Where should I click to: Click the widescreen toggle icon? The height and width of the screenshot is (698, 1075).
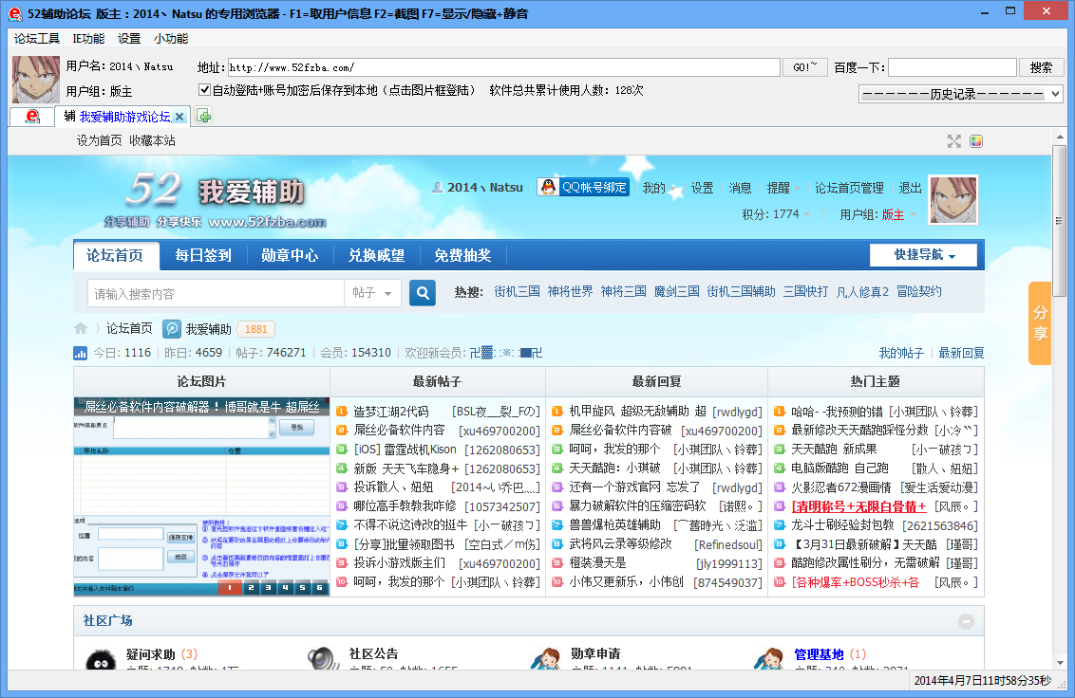(x=953, y=141)
